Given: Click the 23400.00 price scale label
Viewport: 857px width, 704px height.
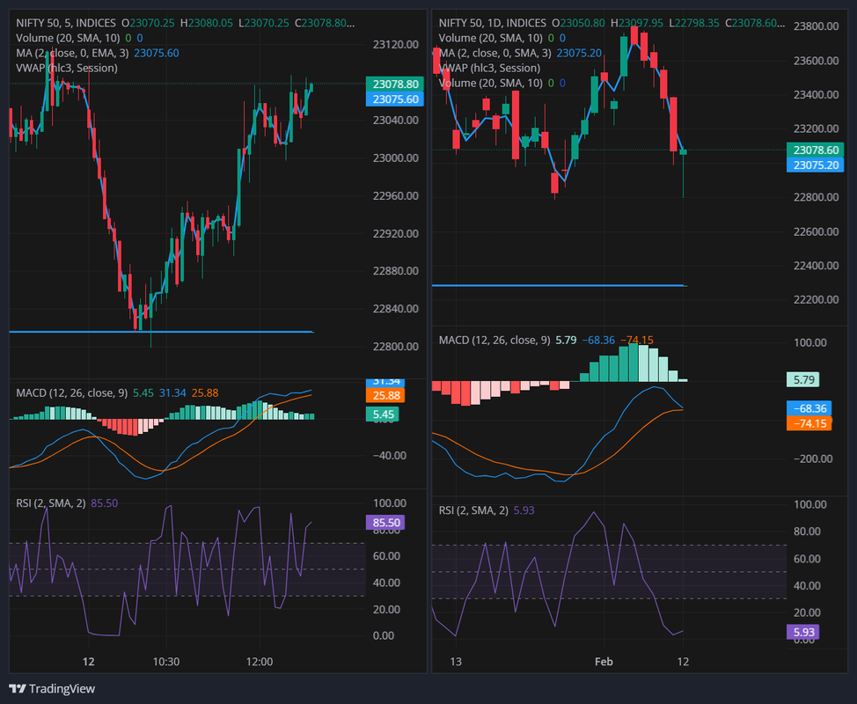Looking at the screenshot, I should point(816,94).
